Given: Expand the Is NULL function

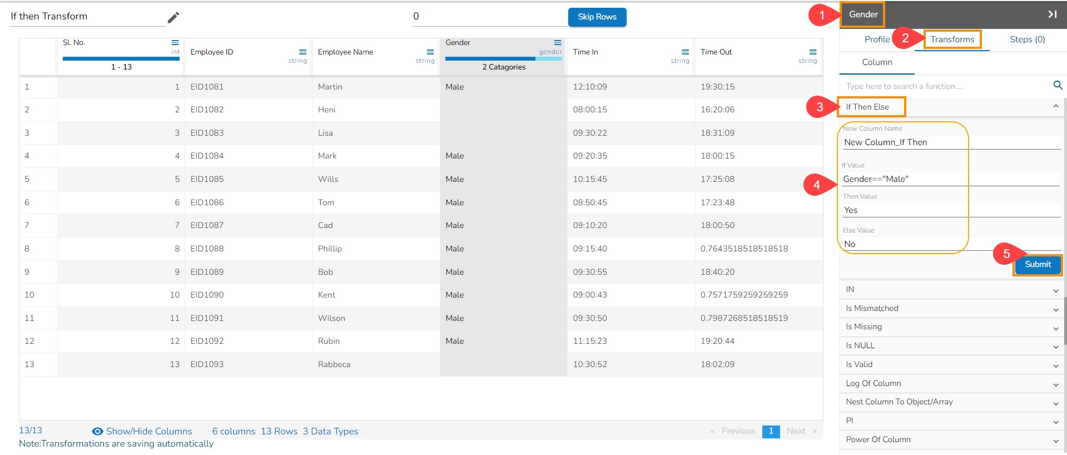Looking at the screenshot, I should tap(1055, 347).
